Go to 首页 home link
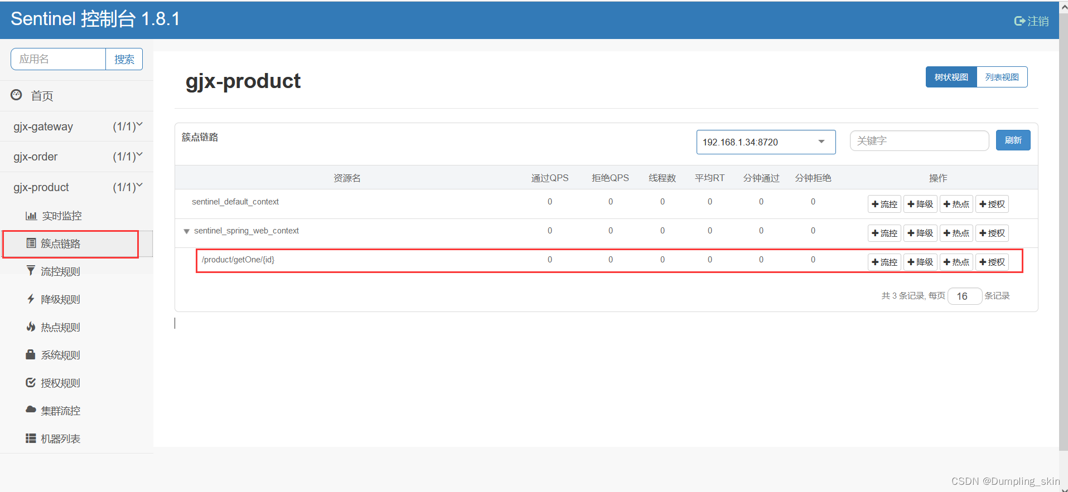 coord(42,96)
